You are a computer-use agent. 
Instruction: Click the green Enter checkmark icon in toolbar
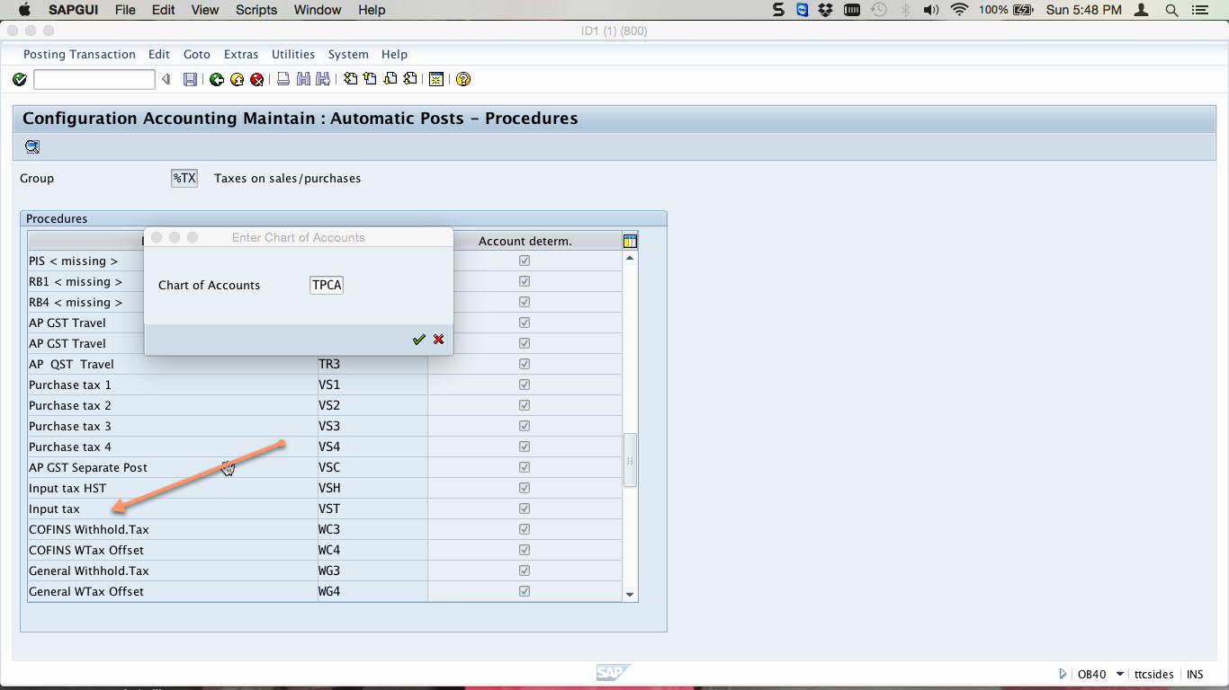click(x=20, y=80)
